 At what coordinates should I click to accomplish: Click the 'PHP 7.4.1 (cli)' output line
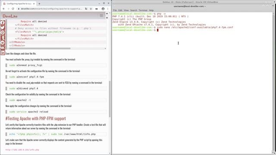pyautogui.click(x=151, y=16)
